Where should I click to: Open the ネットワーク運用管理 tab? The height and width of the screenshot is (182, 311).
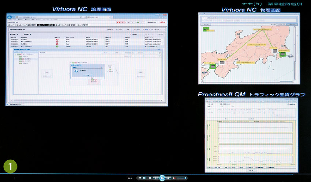pyautogui.click(x=65, y=25)
